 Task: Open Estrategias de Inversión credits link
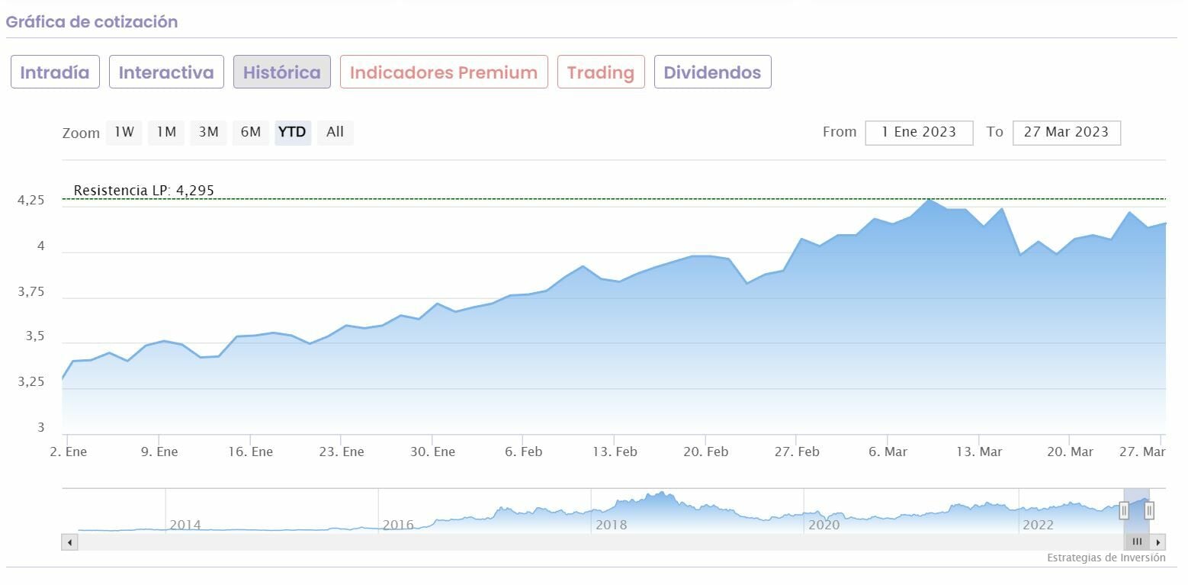(1106, 558)
